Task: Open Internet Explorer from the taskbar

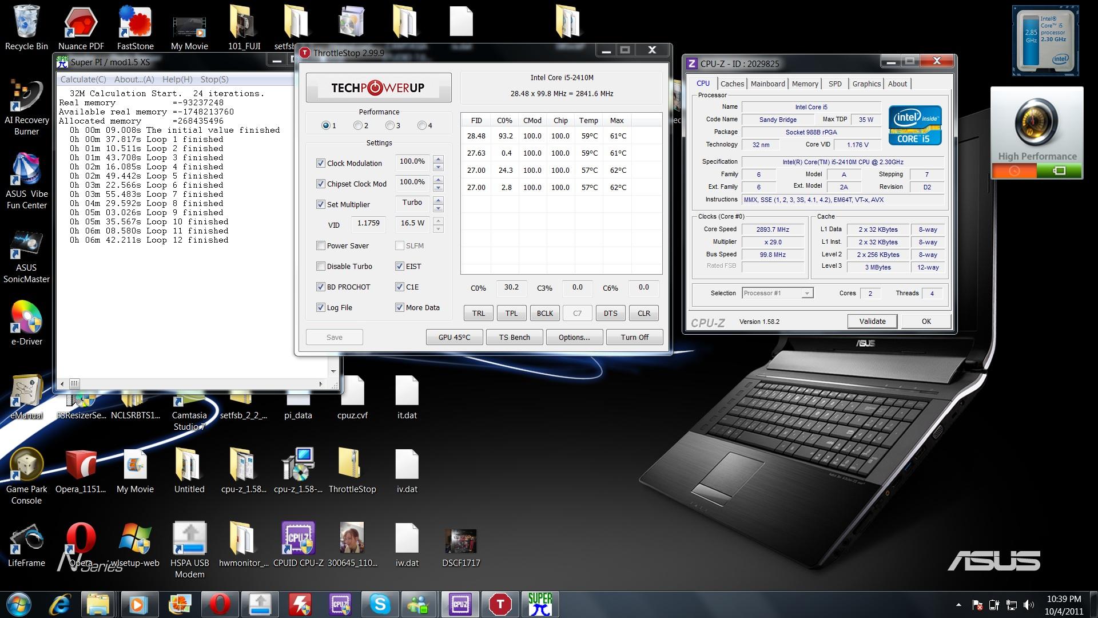Action: 60,604
